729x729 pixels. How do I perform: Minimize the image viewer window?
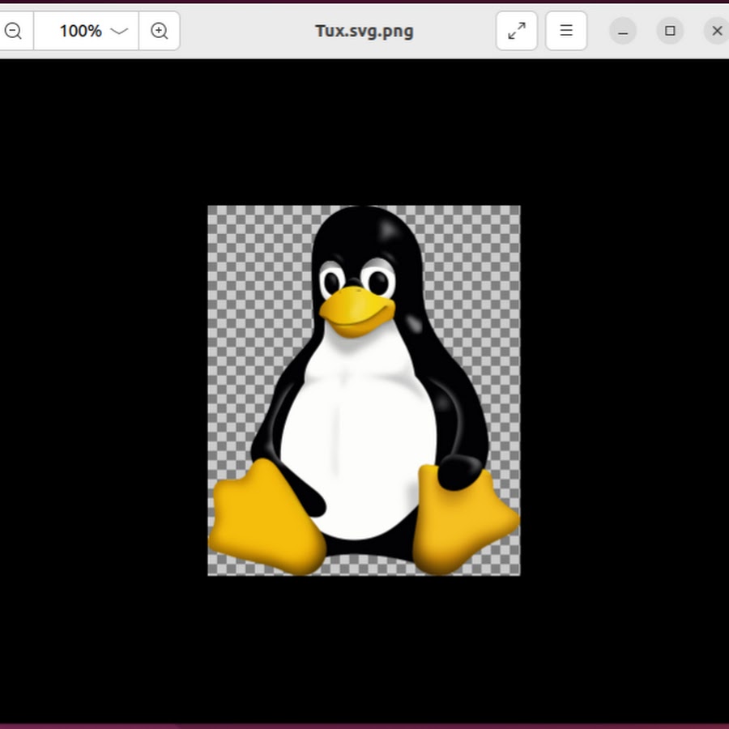coord(623,31)
